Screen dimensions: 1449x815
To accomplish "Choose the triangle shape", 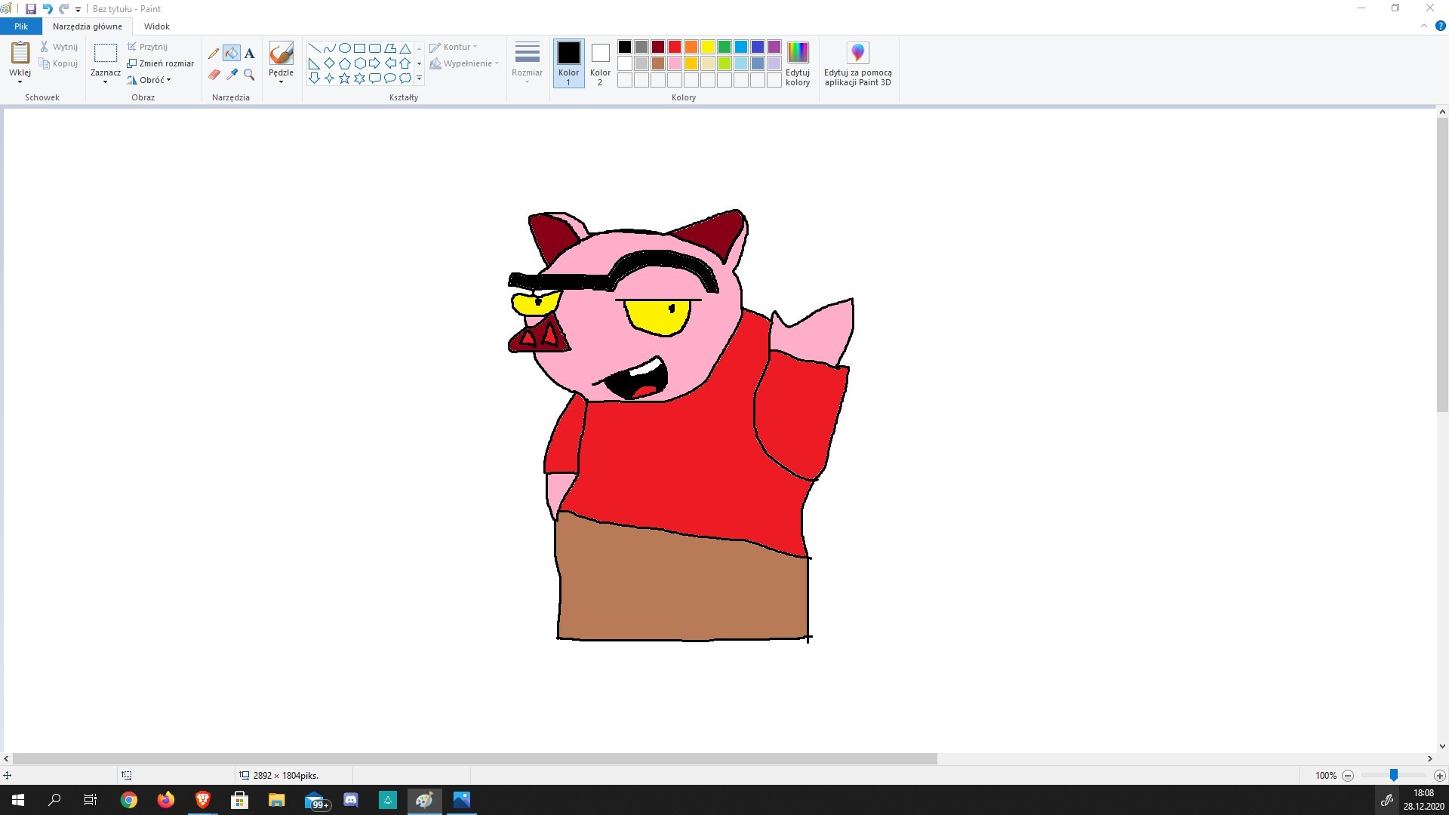I will coord(405,48).
